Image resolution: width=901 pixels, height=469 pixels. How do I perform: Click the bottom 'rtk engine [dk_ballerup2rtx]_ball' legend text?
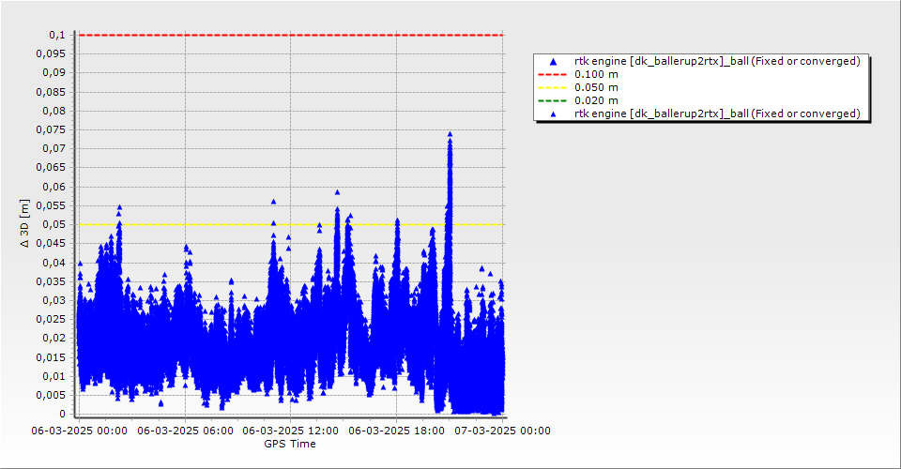coord(717,113)
